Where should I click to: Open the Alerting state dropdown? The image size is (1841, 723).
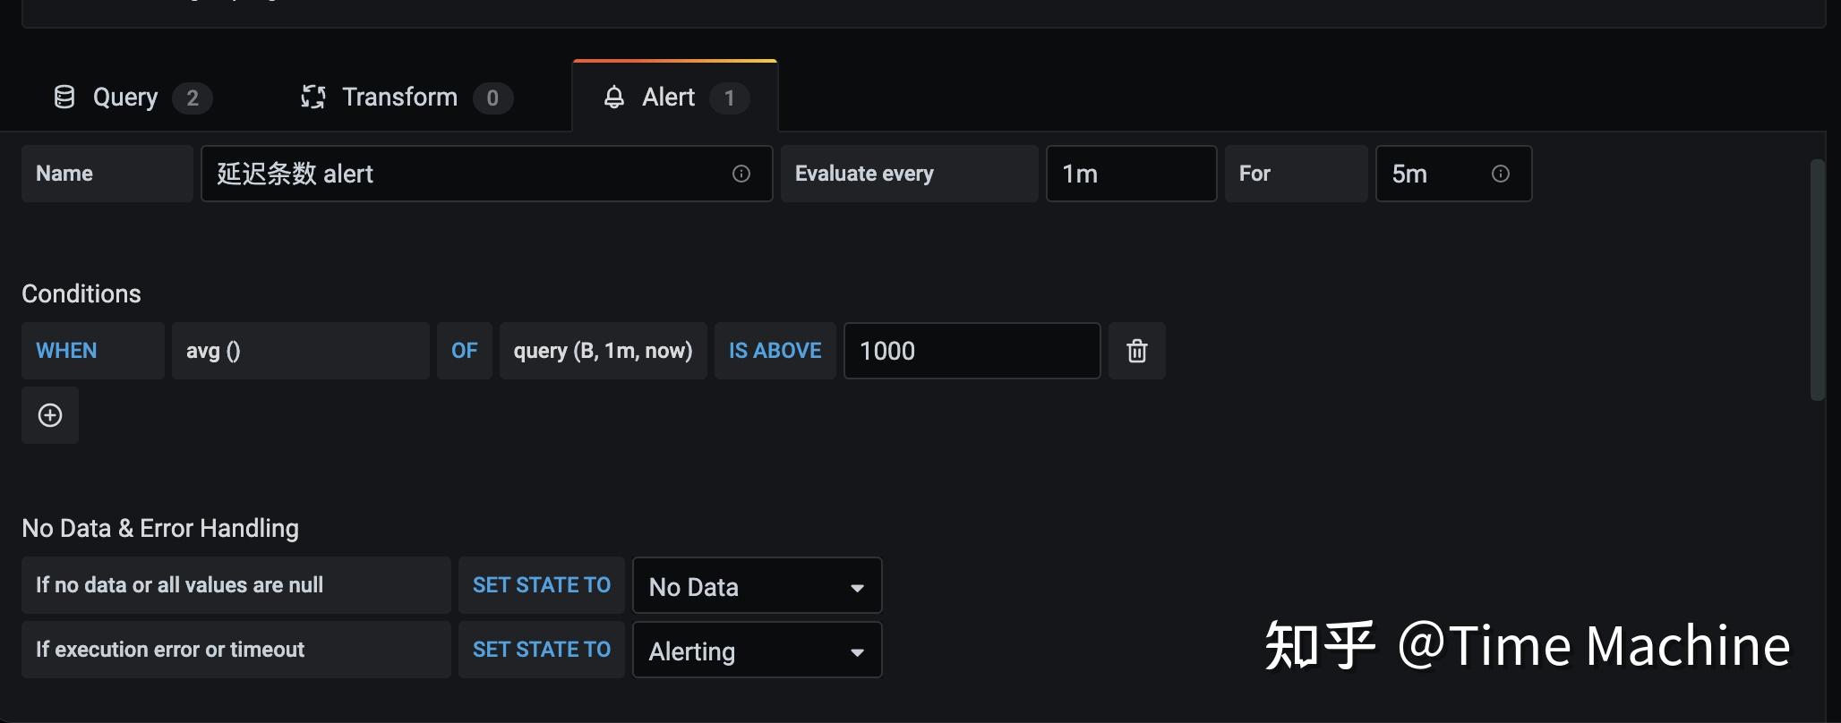tap(757, 651)
